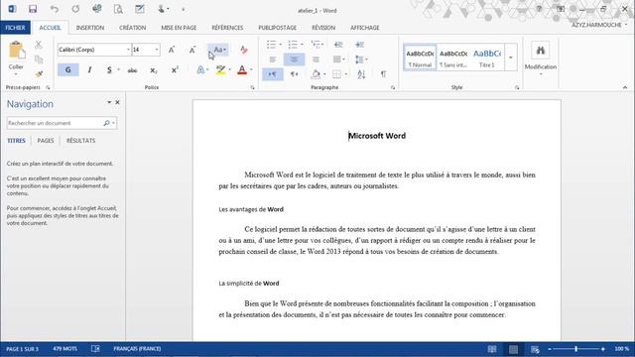635x357 pixels.
Task: Toggle underline with the S button
Action: pyautogui.click(x=109, y=70)
